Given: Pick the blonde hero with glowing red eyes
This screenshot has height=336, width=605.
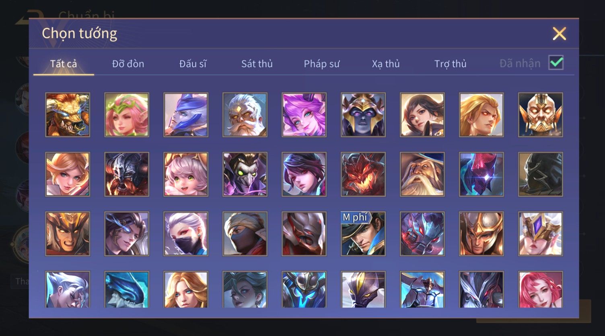Looking at the screenshot, I should 482,115.
